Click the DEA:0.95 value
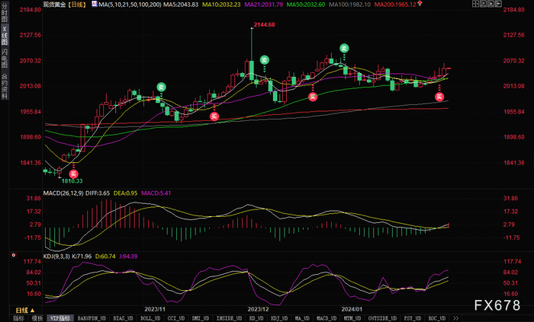Viewport: 534px width, 322px height. (x=125, y=193)
